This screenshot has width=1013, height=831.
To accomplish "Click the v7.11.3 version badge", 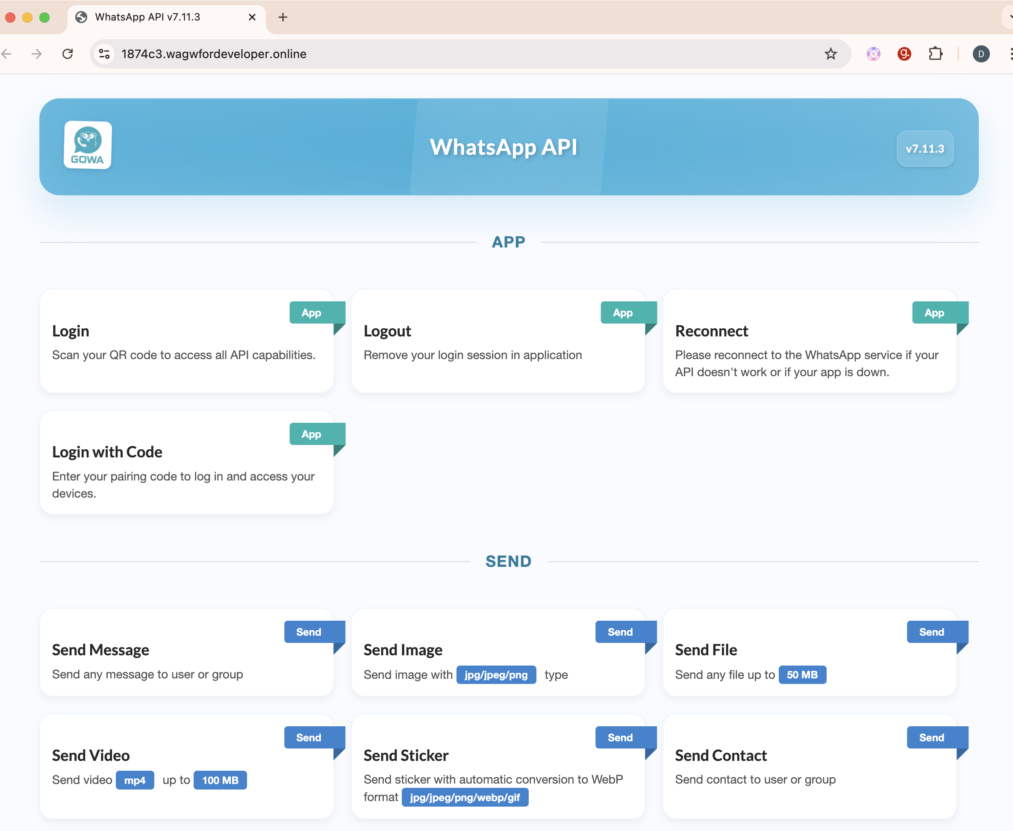I will [x=925, y=148].
